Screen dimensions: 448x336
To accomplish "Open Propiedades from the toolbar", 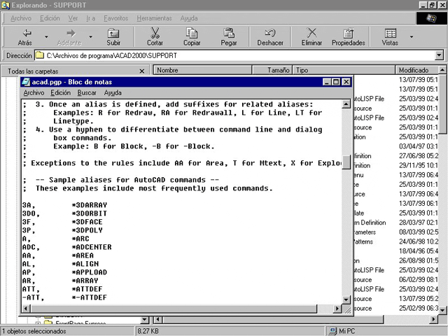I will [349, 33].
